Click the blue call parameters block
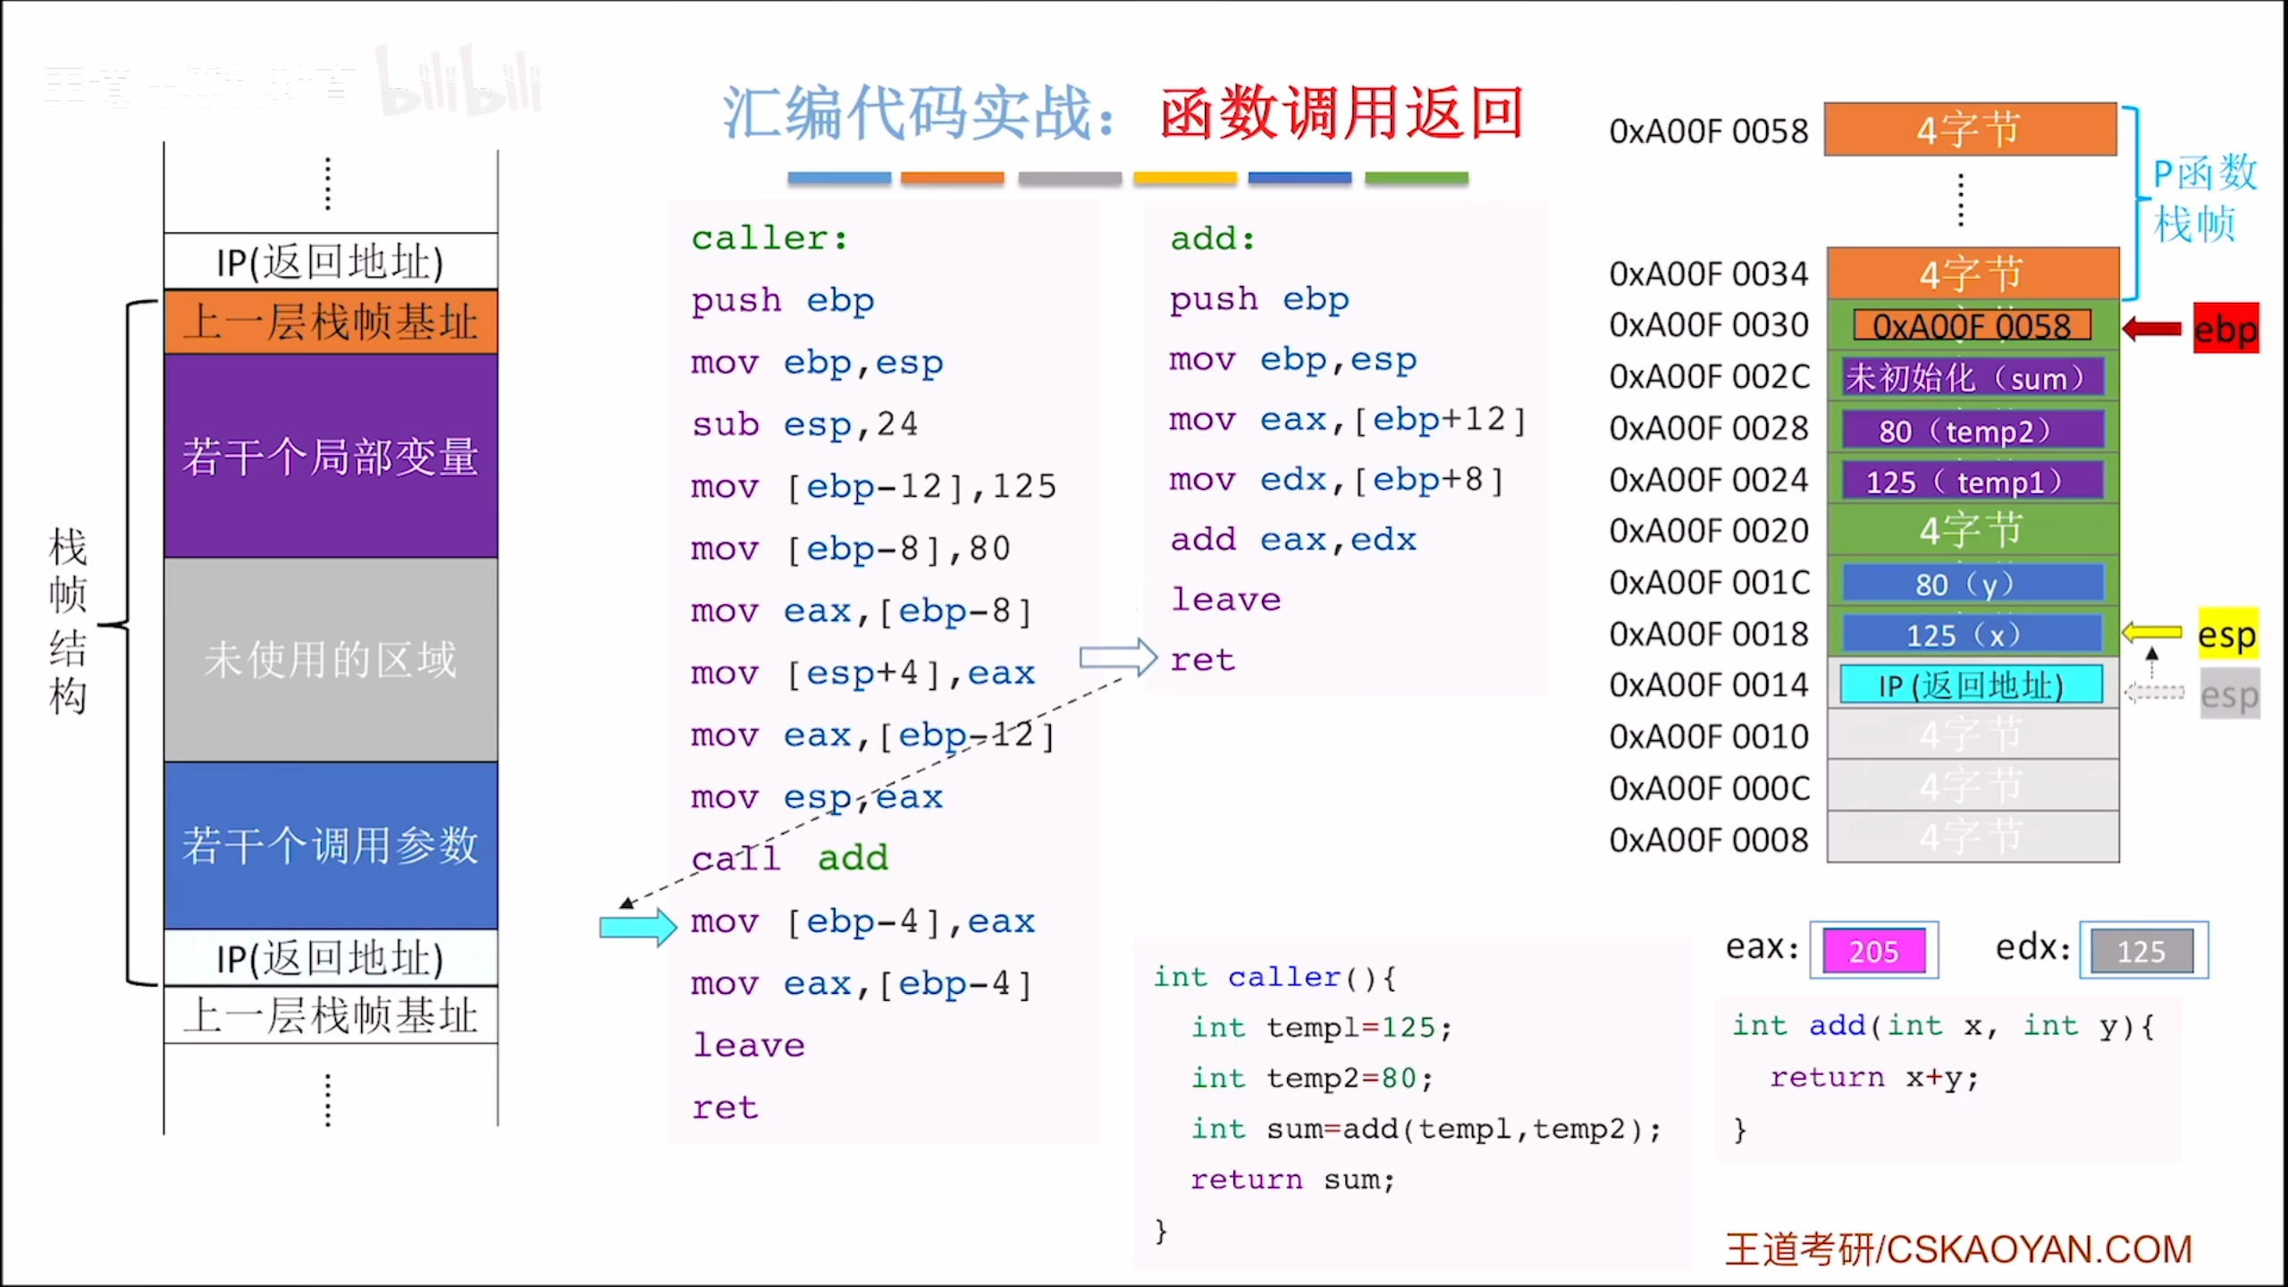The width and height of the screenshot is (2288, 1287). point(331,845)
